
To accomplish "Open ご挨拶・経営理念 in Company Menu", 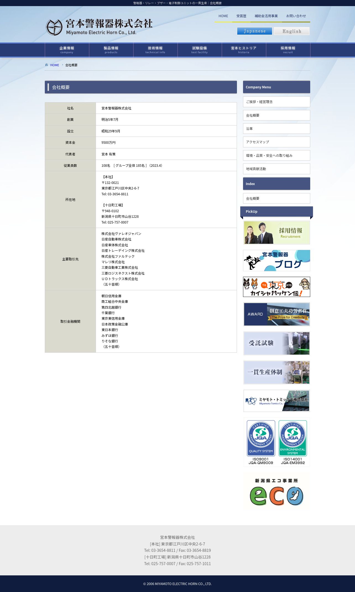I will (276, 102).
